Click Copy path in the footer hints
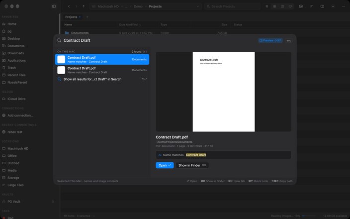Viewport: 350px width, 219px height. point(282,181)
